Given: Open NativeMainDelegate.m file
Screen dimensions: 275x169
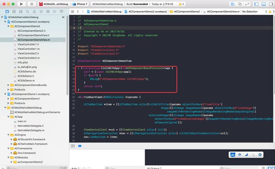Looking at the screenshot, I should coord(31,130).
